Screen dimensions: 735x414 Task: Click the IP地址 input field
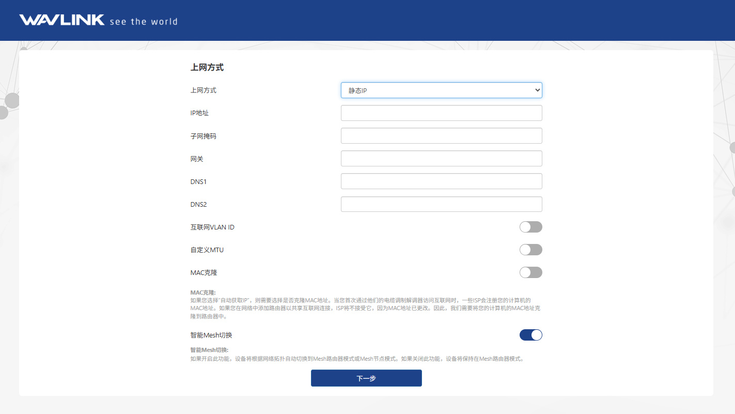[441, 113]
